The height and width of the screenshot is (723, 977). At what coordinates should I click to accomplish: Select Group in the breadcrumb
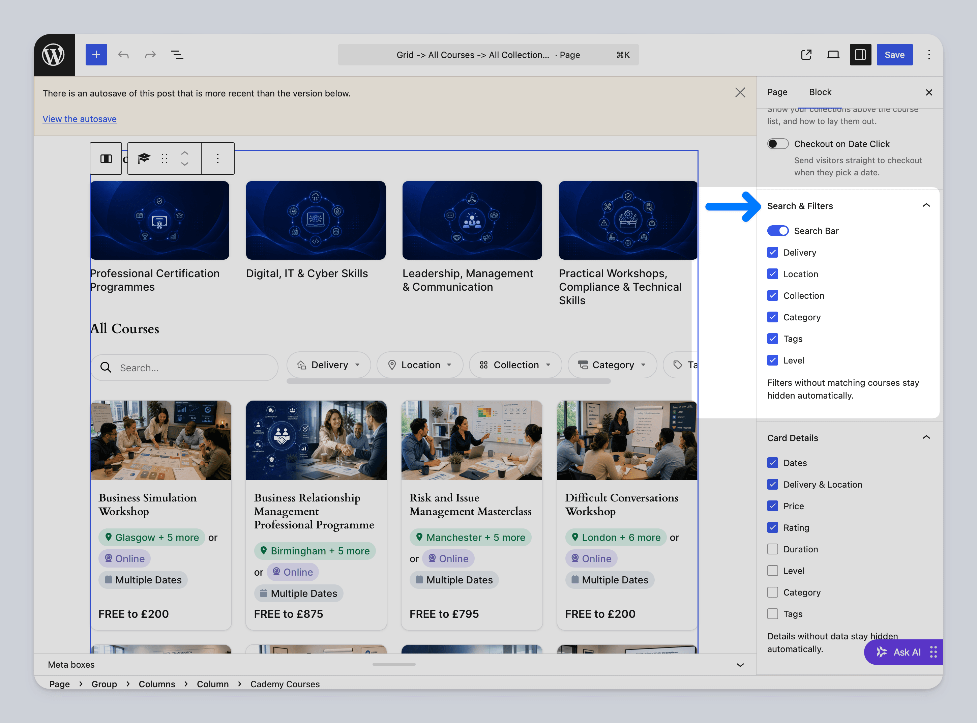[x=104, y=684]
